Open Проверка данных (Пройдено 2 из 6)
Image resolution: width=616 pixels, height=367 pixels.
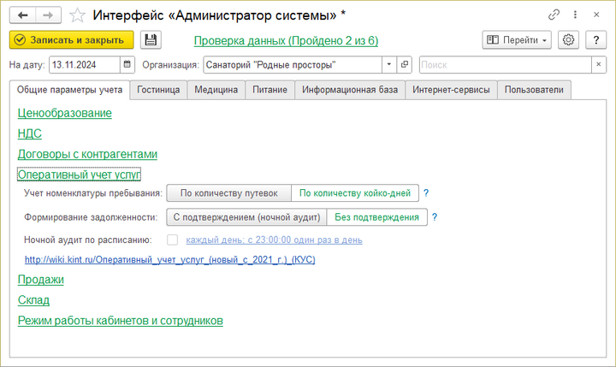coord(286,41)
